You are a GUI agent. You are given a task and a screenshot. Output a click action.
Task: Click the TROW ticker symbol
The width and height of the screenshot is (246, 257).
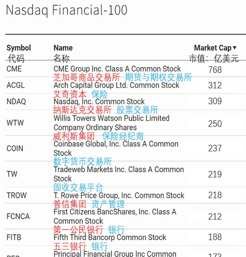(16, 195)
